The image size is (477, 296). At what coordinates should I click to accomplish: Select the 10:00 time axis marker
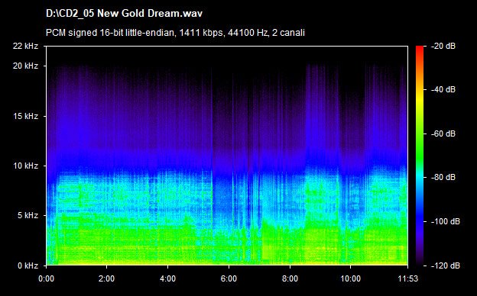pyautogui.click(x=350, y=278)
